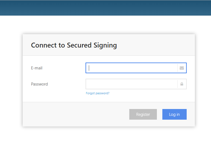Click the blue Log in button
211x156 pixels.
[174, 114]
